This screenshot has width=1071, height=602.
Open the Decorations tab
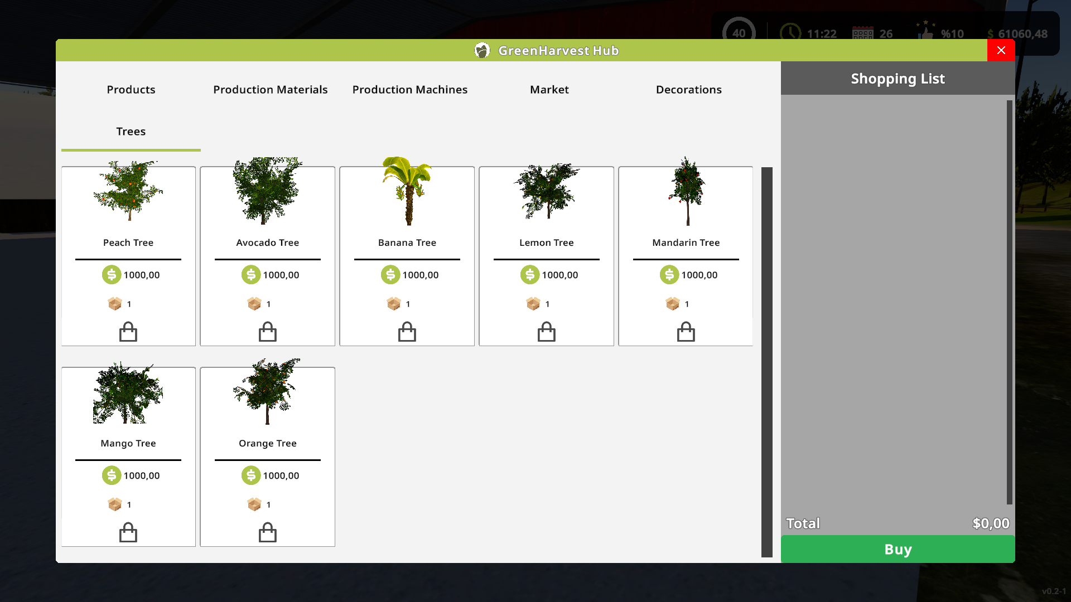pyautogui.click(x=689, y=90)
